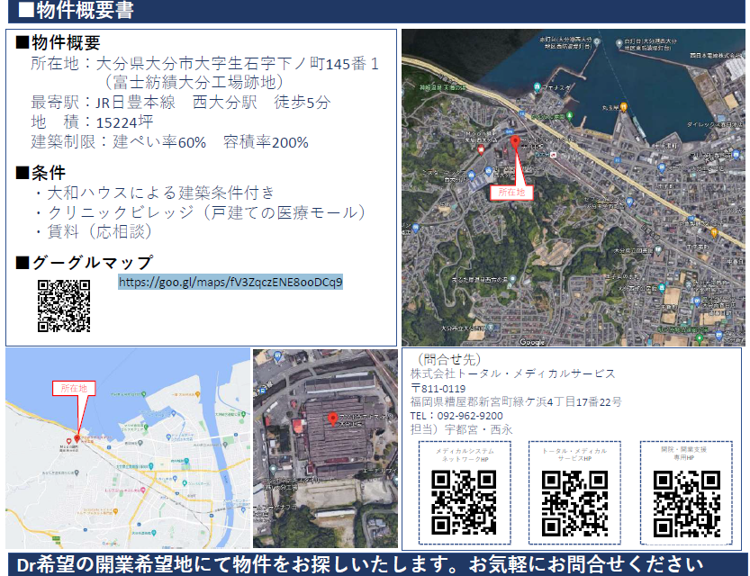Click the Google logo on satellite map
Screen dimensions: 750x576
click(532, 341)
